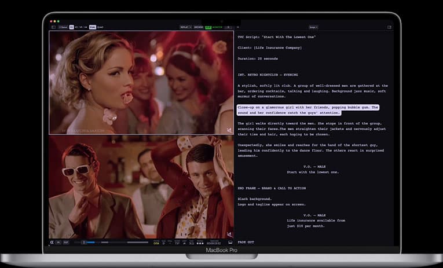Toggle the left sidebar panel icon
Screen dimensions: 443x268
[x=53, y=27]
